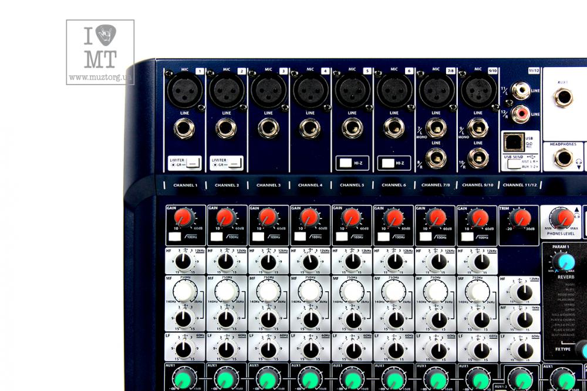
Task: Click the headphones jack socket
Action: 564,157
